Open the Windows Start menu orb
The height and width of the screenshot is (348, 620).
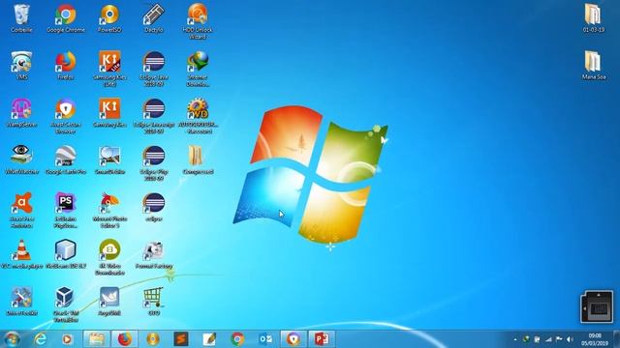(12, 339)
